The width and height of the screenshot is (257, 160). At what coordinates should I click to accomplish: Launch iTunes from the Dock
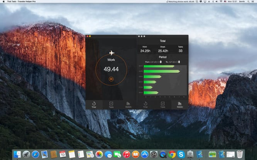pos(126,154)
